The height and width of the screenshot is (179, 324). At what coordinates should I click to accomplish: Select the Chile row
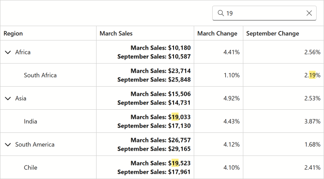coord(162,167)
